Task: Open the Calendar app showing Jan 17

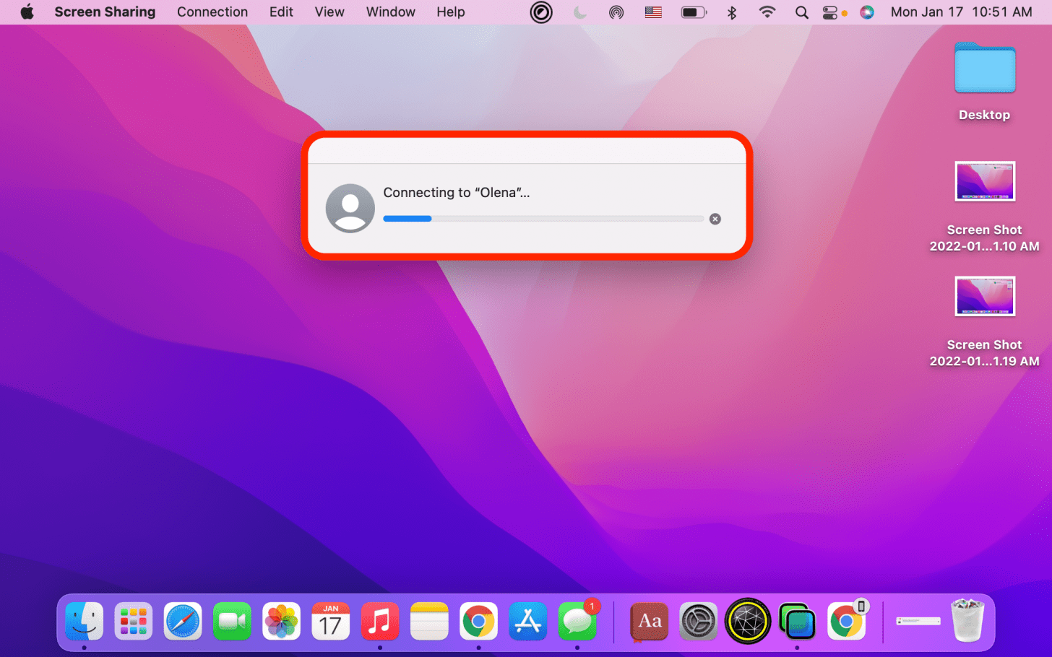Action: click(x=330, y=620)
